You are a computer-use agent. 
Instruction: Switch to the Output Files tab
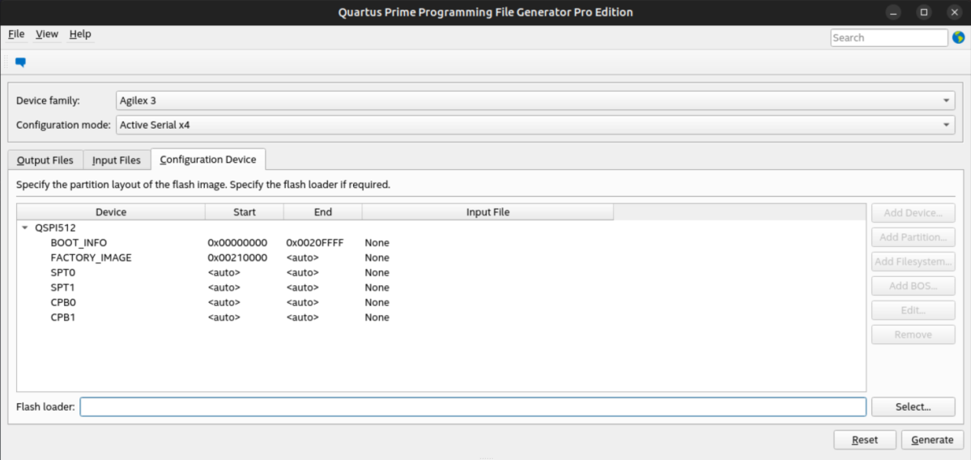click(x=45, y=160)
